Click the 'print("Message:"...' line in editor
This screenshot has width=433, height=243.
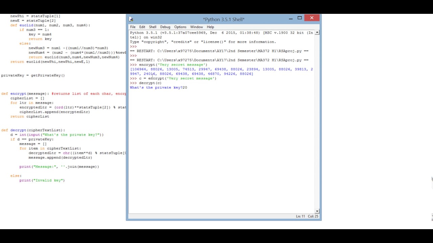(x=59, y=166)
